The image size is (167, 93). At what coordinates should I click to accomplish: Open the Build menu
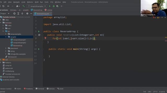[x=37, y=2]
